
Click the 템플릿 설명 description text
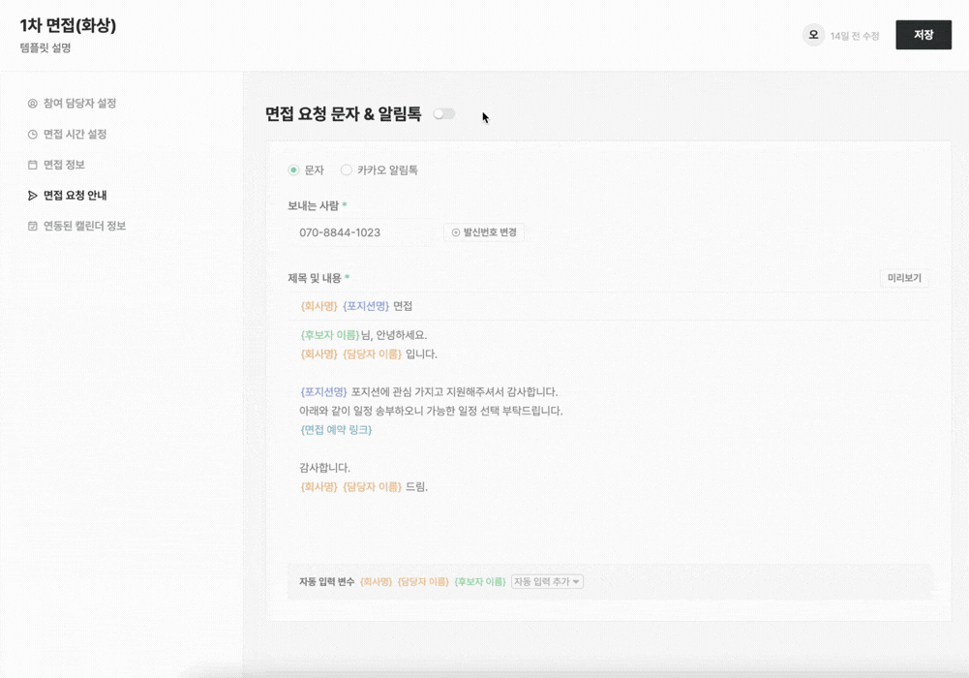click(x=45, y=47)
